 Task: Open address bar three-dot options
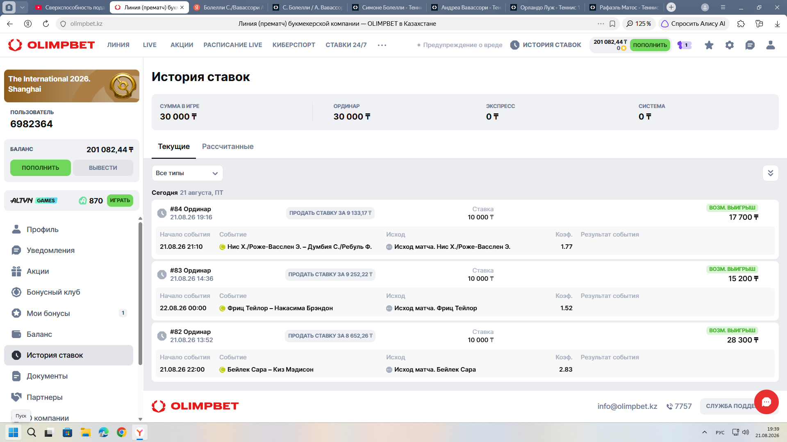(x=601, y=24)
